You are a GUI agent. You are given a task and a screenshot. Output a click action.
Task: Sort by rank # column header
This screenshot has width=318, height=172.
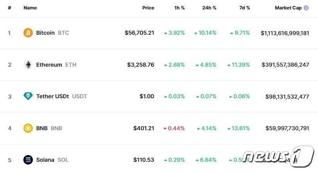pos(10,8)
